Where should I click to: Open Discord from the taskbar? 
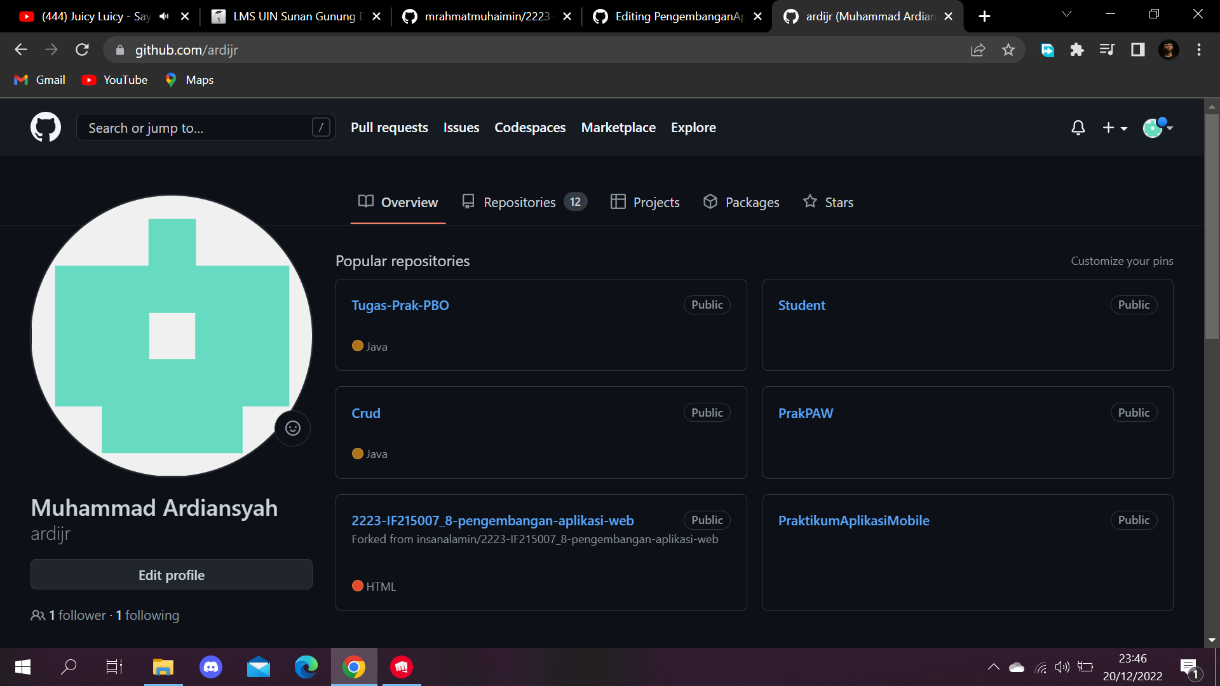[x=211, y=667]
